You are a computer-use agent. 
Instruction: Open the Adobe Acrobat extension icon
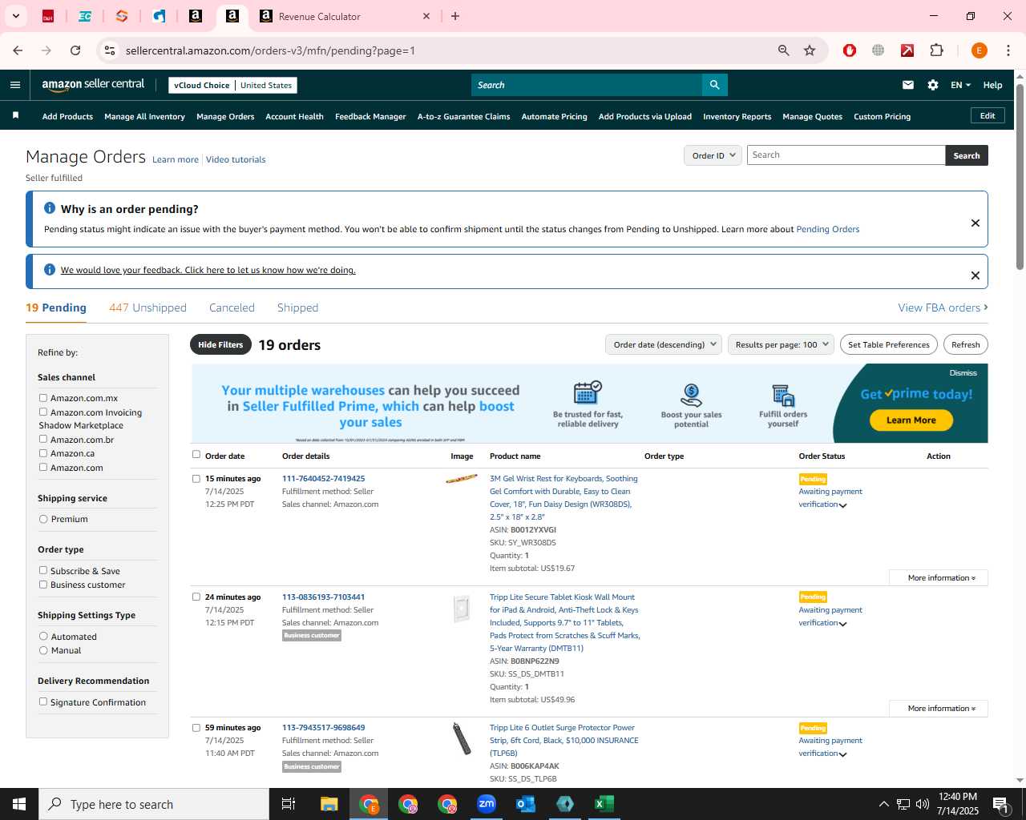pyautogui.click(x=907, y=50)
